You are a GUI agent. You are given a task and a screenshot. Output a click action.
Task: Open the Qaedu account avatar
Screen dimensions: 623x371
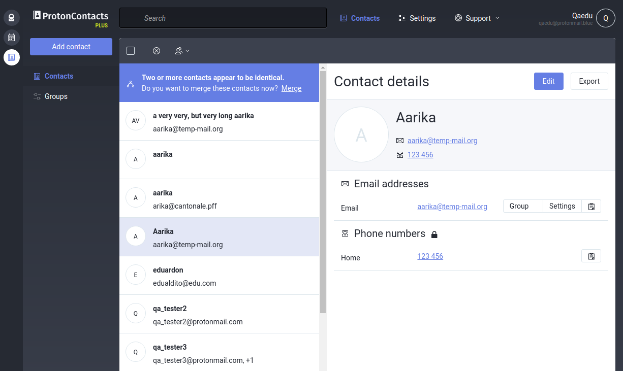tap(605, 18)
